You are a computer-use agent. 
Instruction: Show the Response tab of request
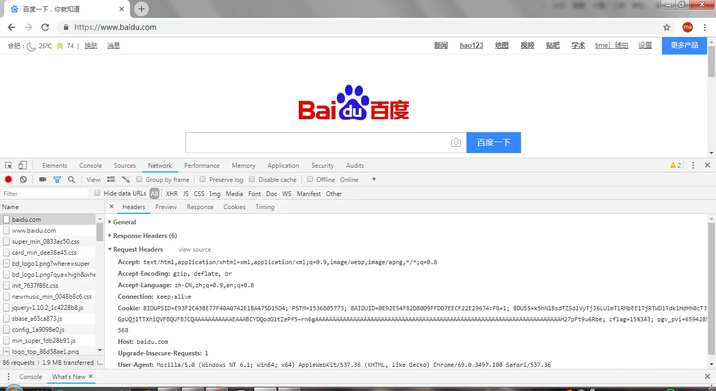pos(200,207)
